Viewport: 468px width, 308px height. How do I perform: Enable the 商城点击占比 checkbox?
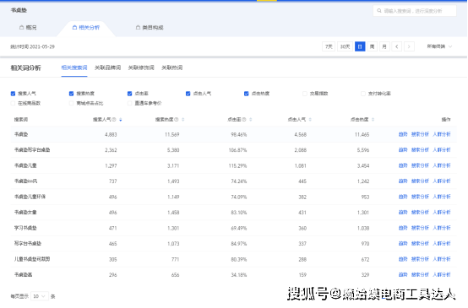[71, 103]
